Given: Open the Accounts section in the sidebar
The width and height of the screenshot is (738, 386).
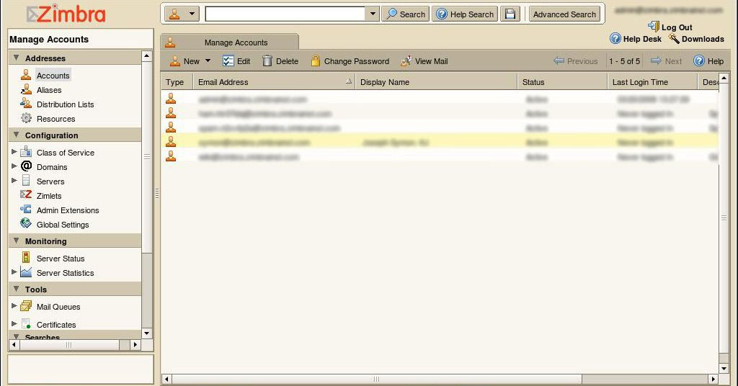Looking at the screenshot, I should pos(53,75).
